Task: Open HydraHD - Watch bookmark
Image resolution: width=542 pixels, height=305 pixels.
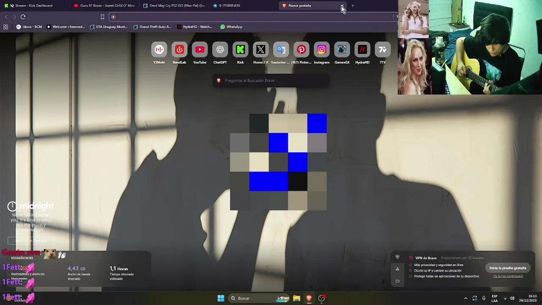Action: [x=195, y=27]
